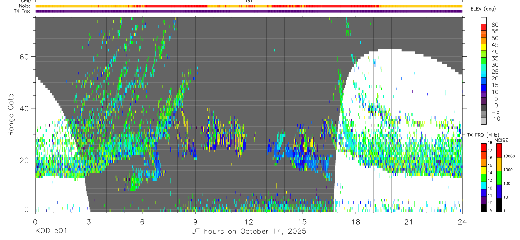Click the 'ELEV (deg)' legend title
Screen dimensions: 520x240
(483, 9)
